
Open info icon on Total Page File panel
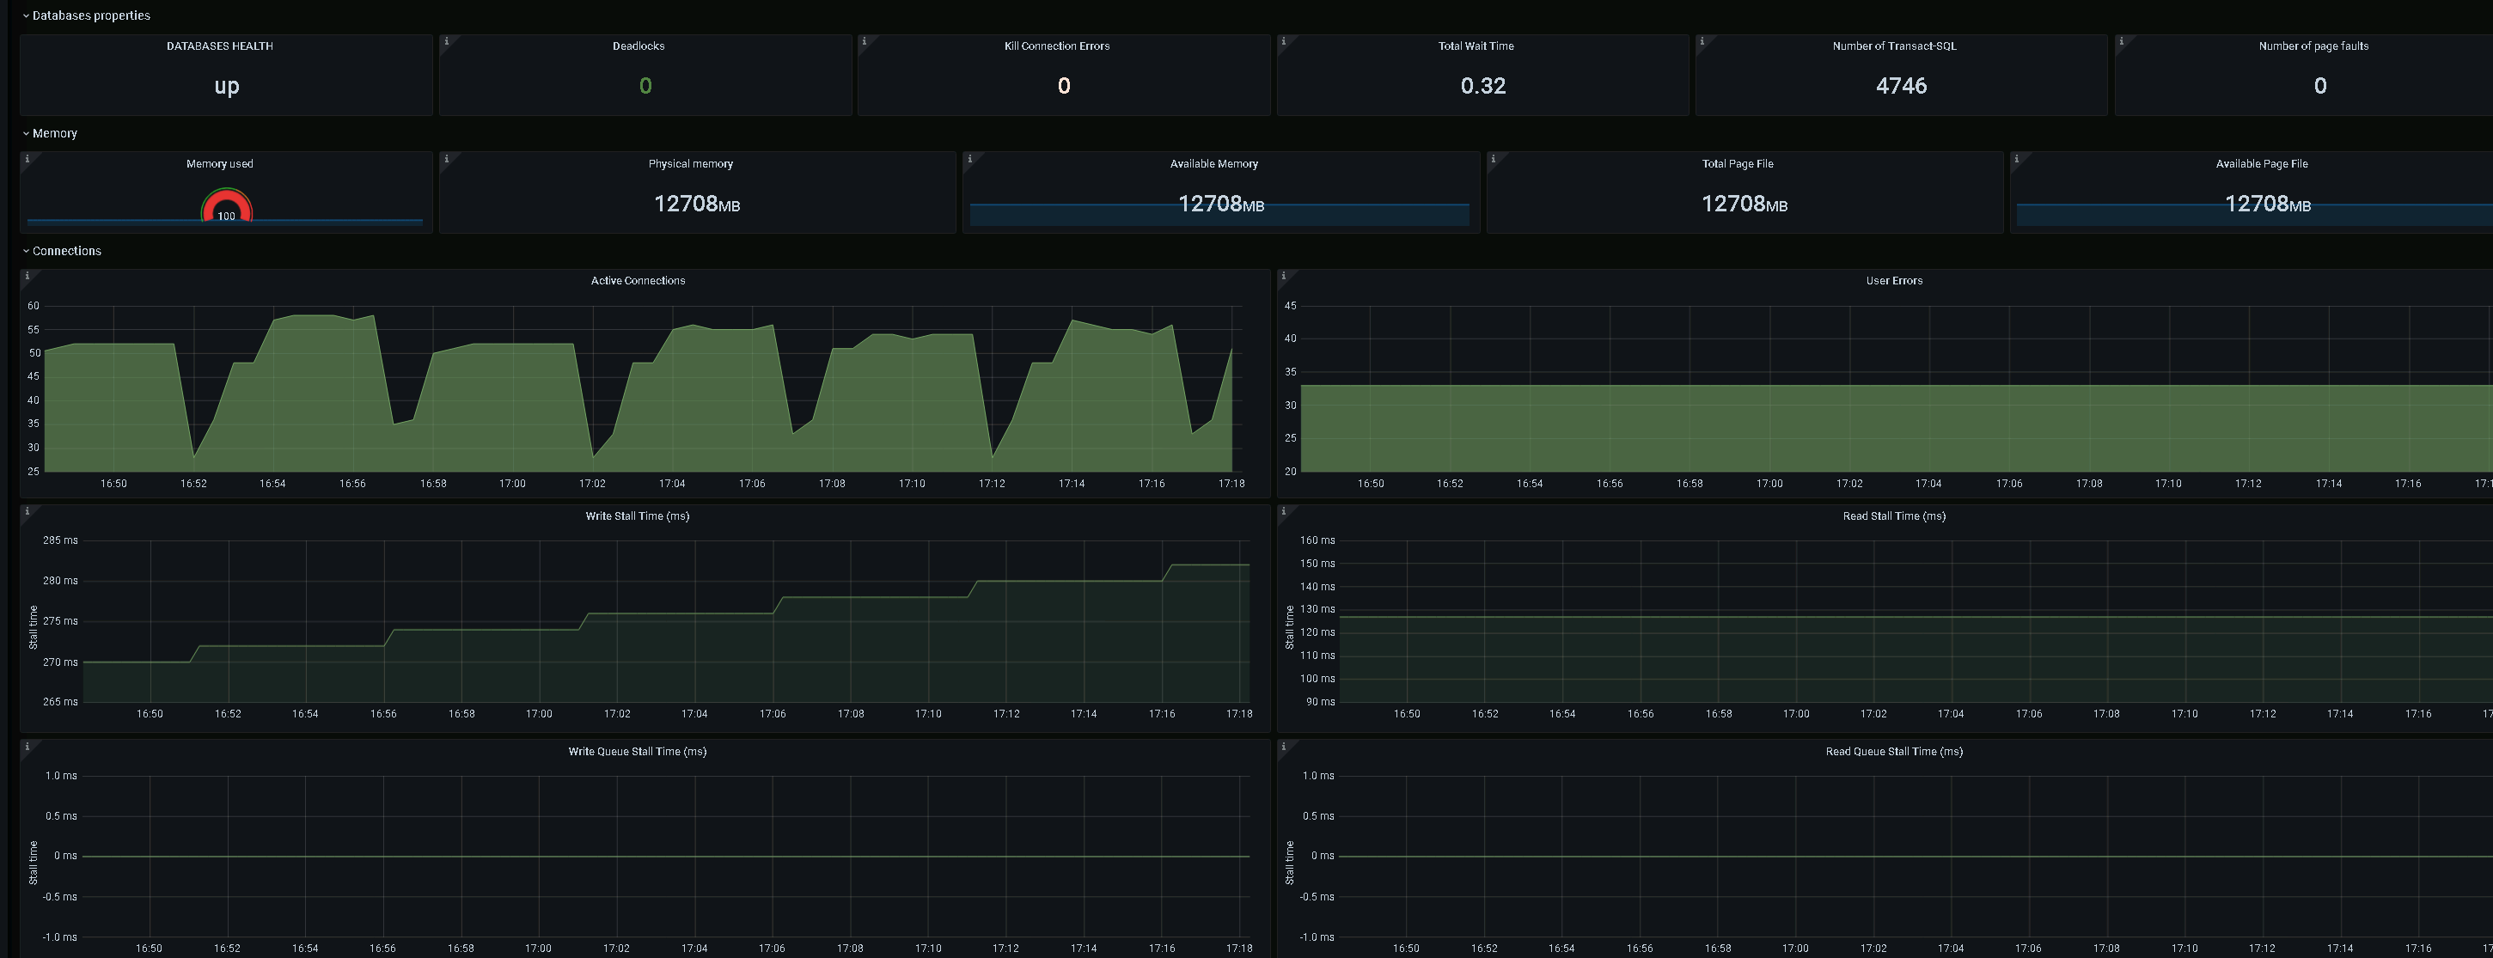click(x=1494, y=159)
